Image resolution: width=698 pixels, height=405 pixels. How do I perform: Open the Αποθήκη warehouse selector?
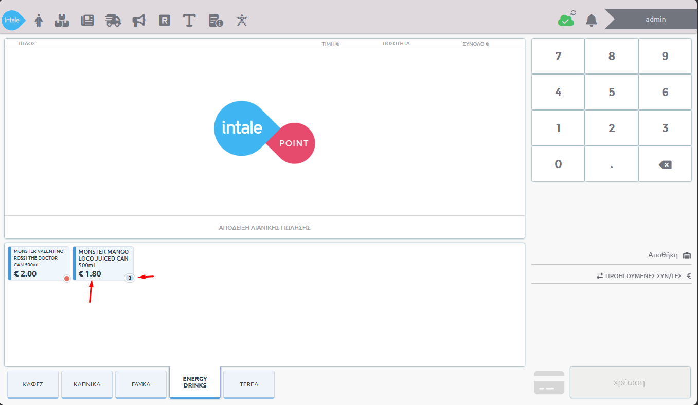click(x=669, y=255)
